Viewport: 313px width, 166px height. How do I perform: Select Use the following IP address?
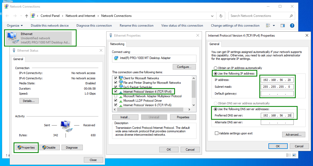click(216, 74)
